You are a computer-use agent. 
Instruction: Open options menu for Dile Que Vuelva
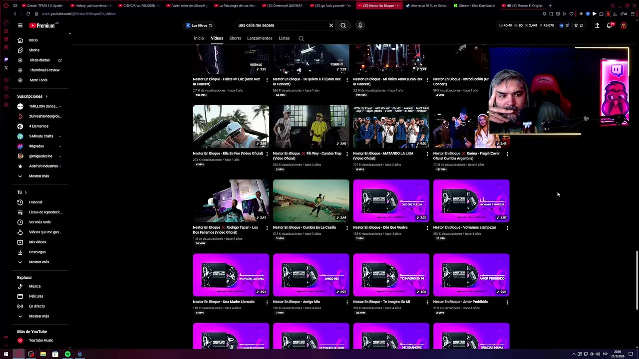[427, 228]
